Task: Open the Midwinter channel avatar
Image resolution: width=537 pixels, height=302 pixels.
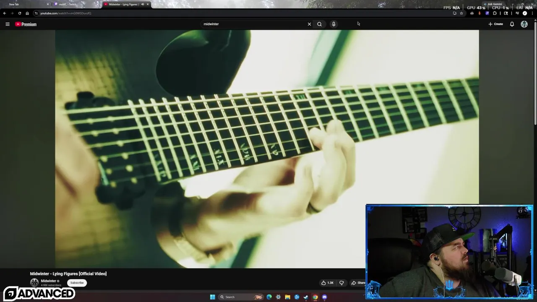Action: (34, 283)
